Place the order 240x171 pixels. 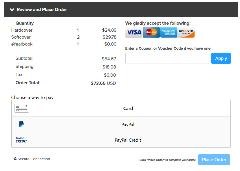214,160
